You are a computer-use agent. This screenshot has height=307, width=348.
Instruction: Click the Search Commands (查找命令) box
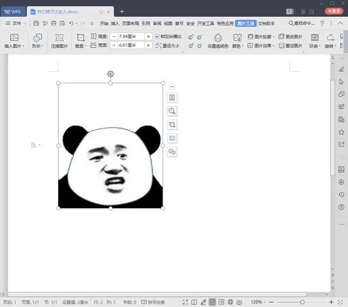[301, 23]
